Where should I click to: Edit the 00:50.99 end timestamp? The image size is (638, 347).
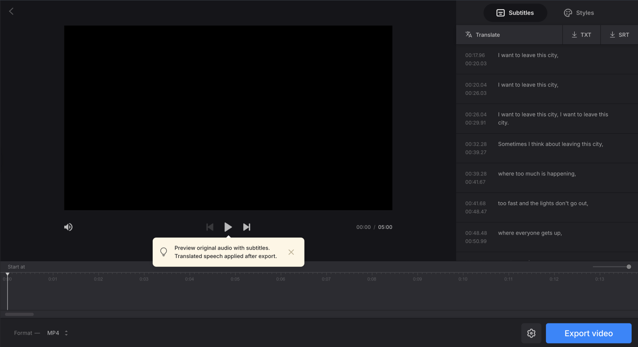[x=476, y=241]
